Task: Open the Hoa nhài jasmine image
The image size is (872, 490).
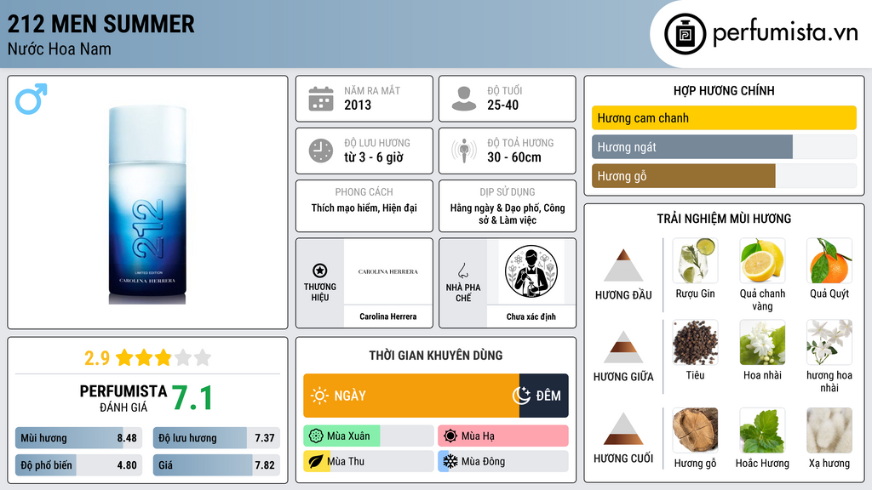Action: tap(762, 342)
